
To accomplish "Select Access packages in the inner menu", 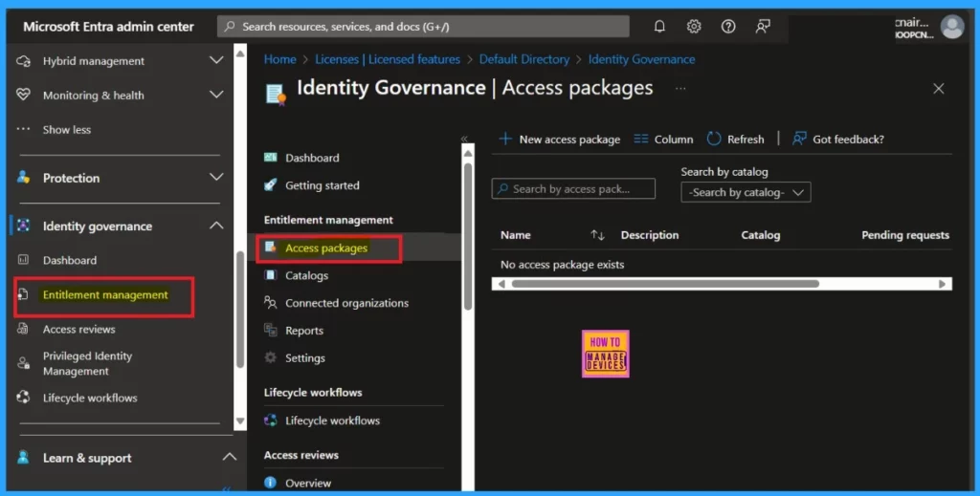I will [x=326, y=248].
